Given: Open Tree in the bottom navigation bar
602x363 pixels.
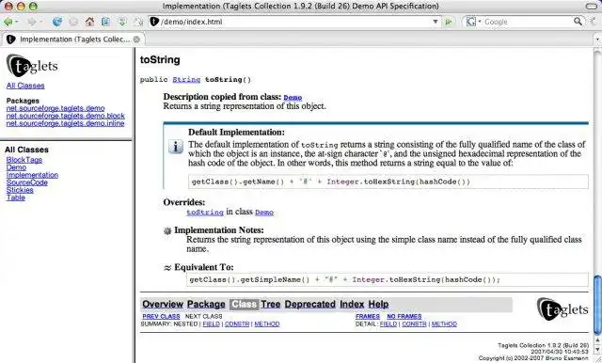Looking at the screenshot, I should pos(271,305).
